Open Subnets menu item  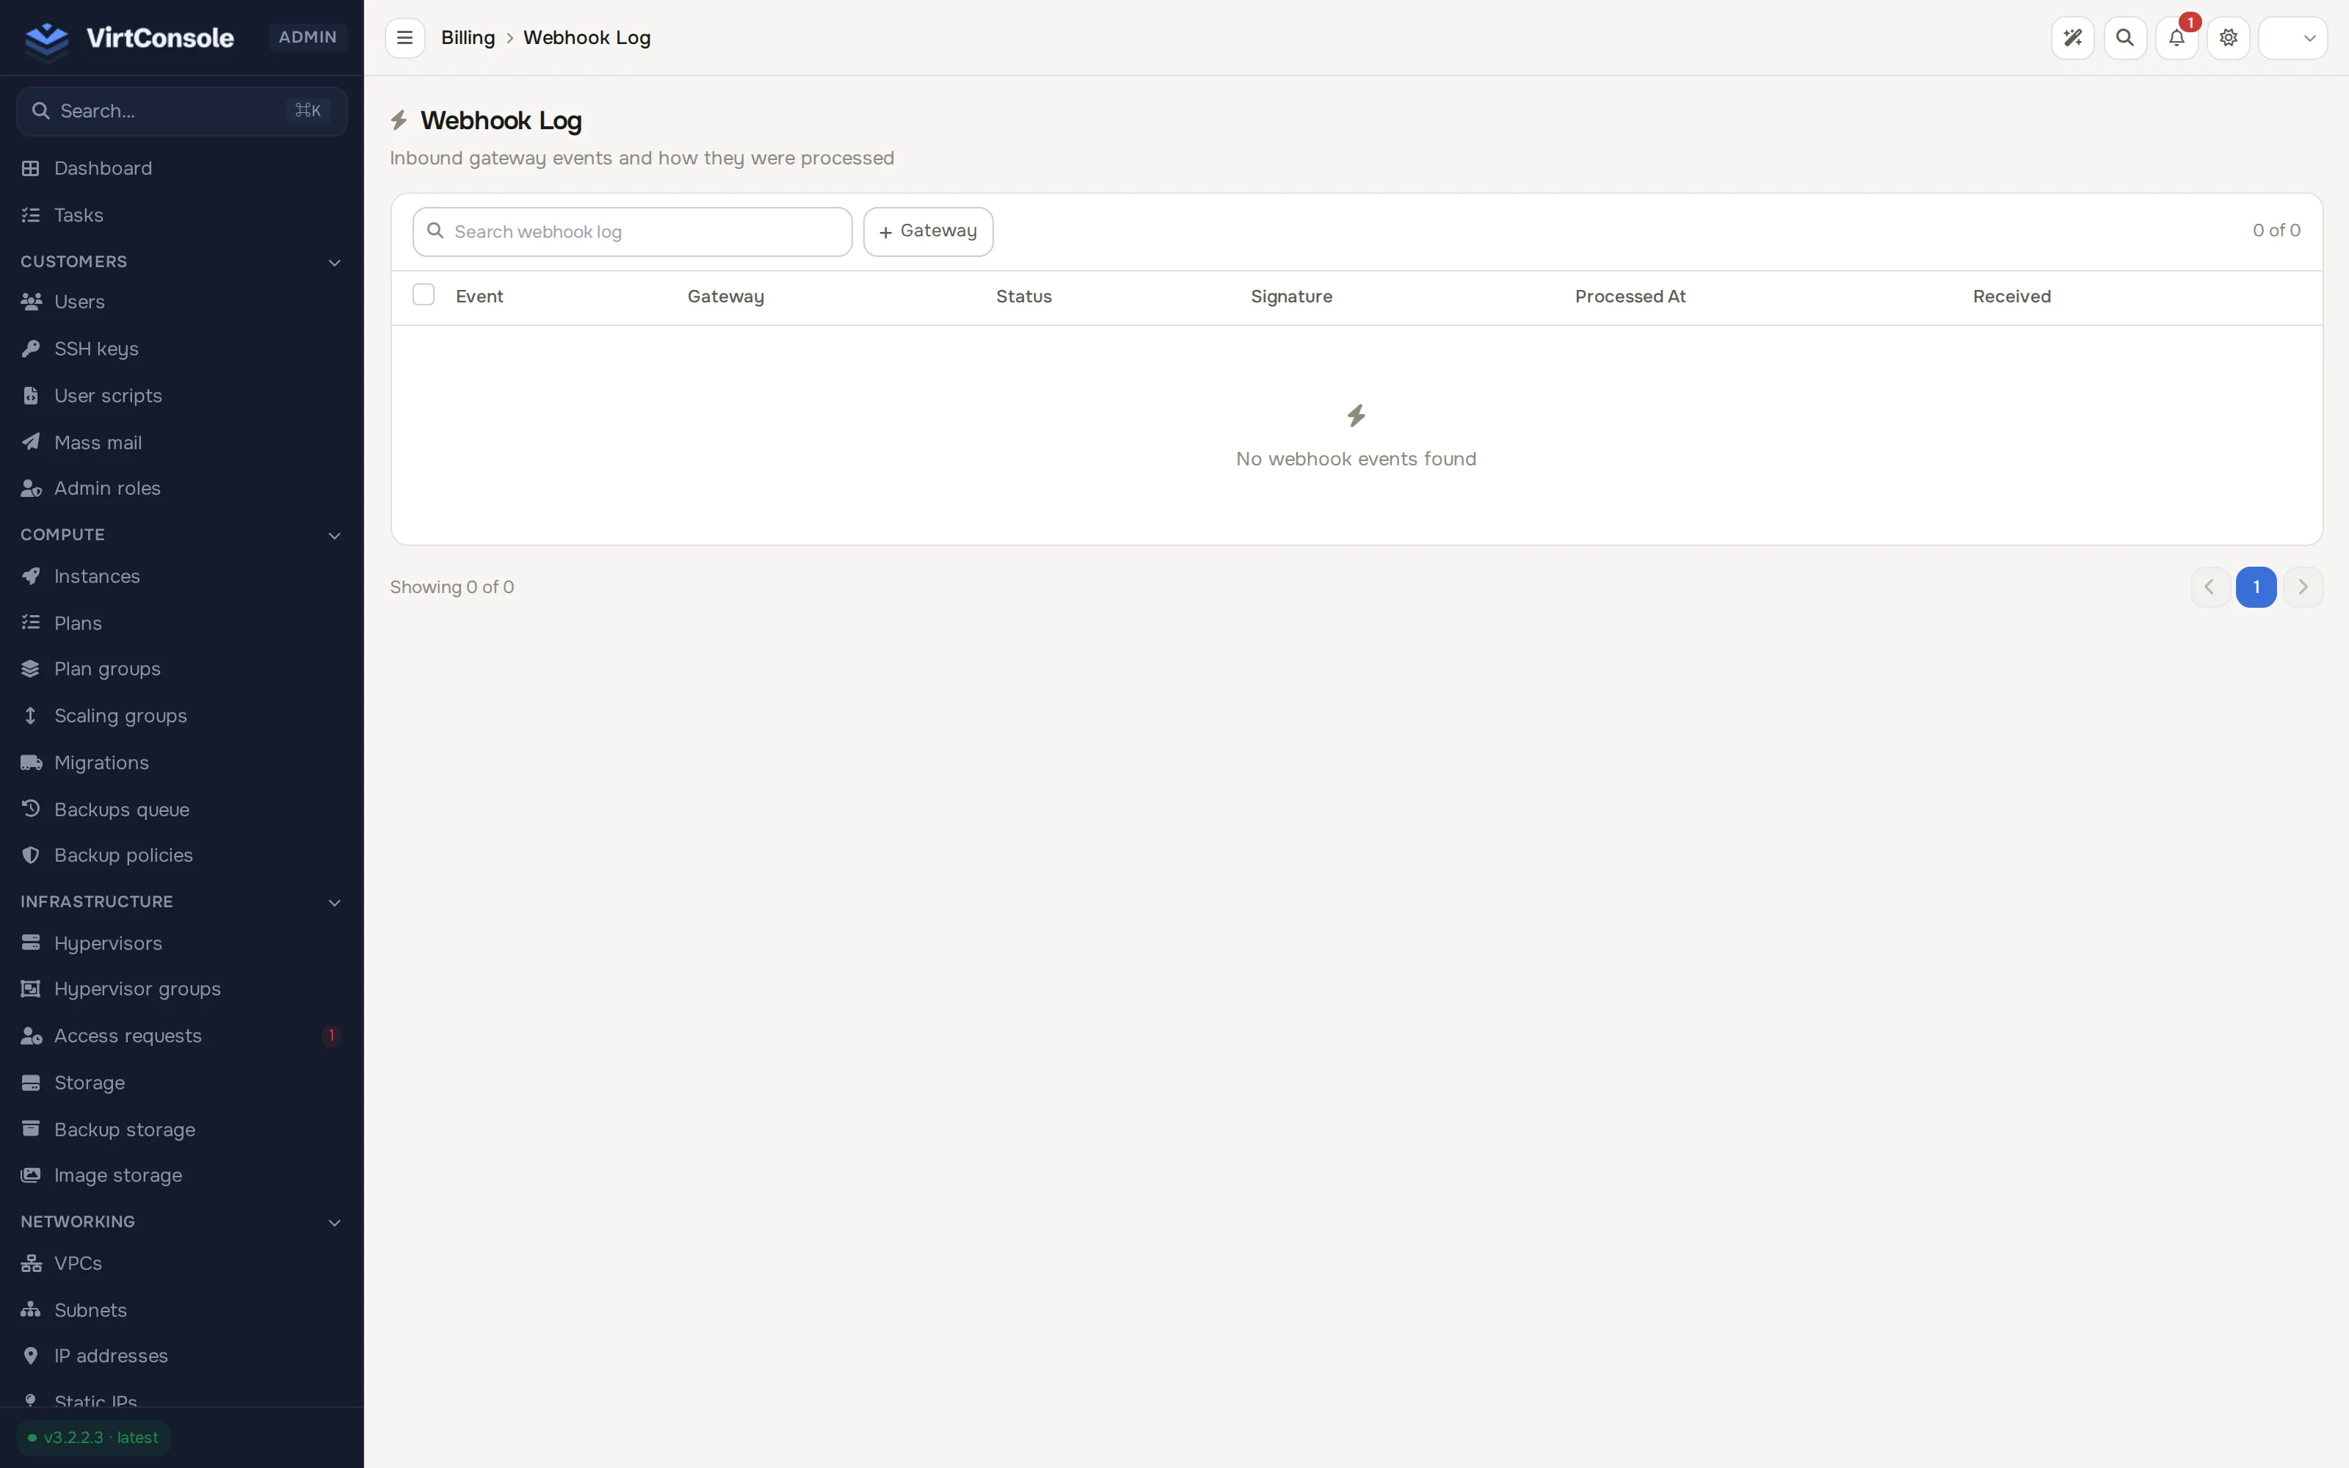pyautogui.click(x=181, y=1309)
